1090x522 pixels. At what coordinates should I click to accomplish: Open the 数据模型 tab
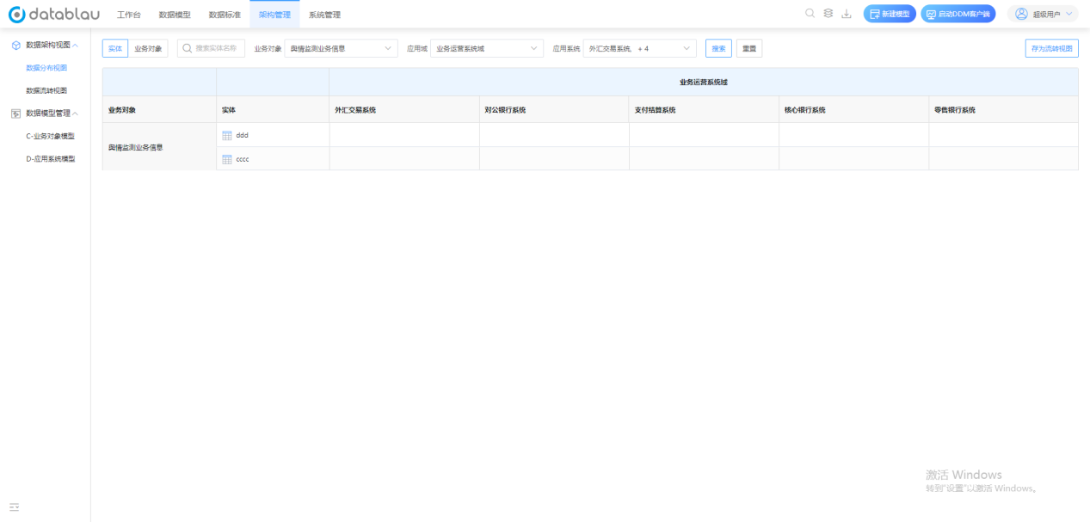(x=175, y=15)
